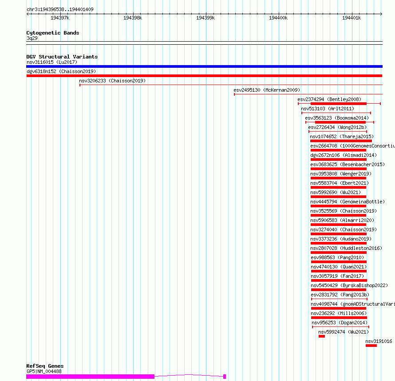Screen dimensions: 395x381
Task: Click nsv5583704 (Ebert2021) label
Action: coord(340,183)
